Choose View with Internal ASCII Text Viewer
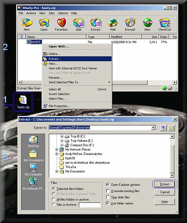This screenshot has width=187, height=223. [x=77, y=68]
